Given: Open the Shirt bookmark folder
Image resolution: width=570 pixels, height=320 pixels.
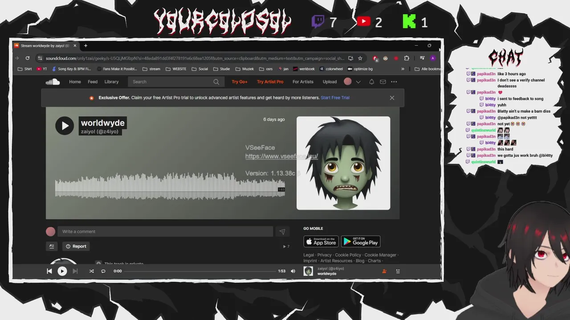Looking at the screenshot, I should [24, 69].
